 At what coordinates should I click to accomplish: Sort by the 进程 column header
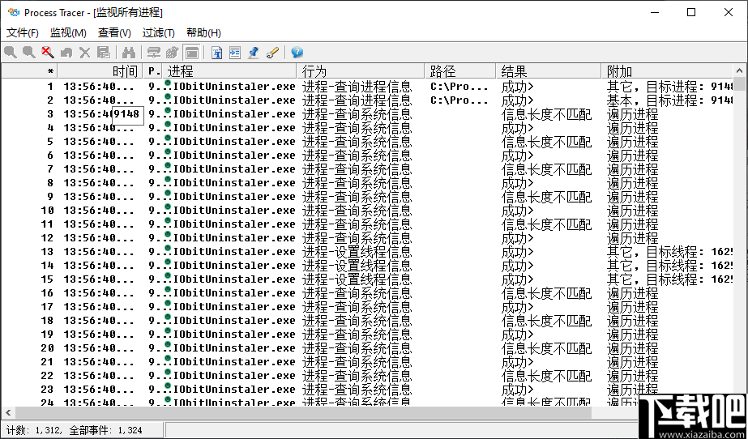(x=229, y=71)
